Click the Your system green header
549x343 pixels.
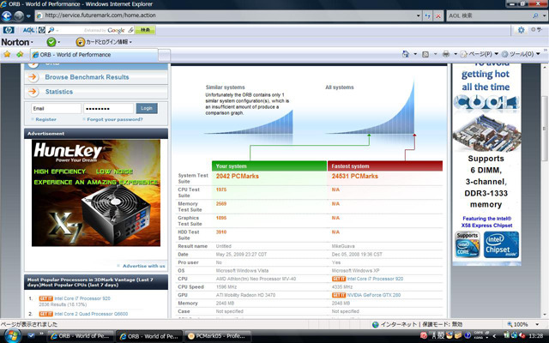click(269, 165)
